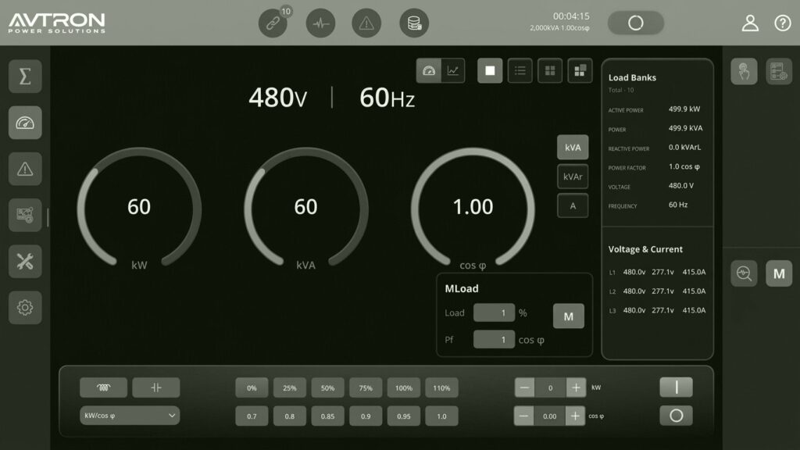Open the alarm warning triangle in sidebar

click(25, 169)
